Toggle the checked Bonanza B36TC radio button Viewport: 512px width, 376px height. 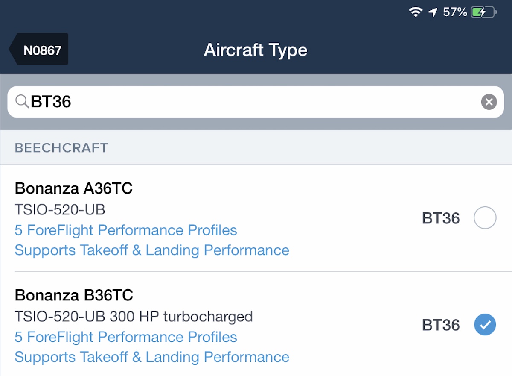pyautogui.click(x=485, y=325)
